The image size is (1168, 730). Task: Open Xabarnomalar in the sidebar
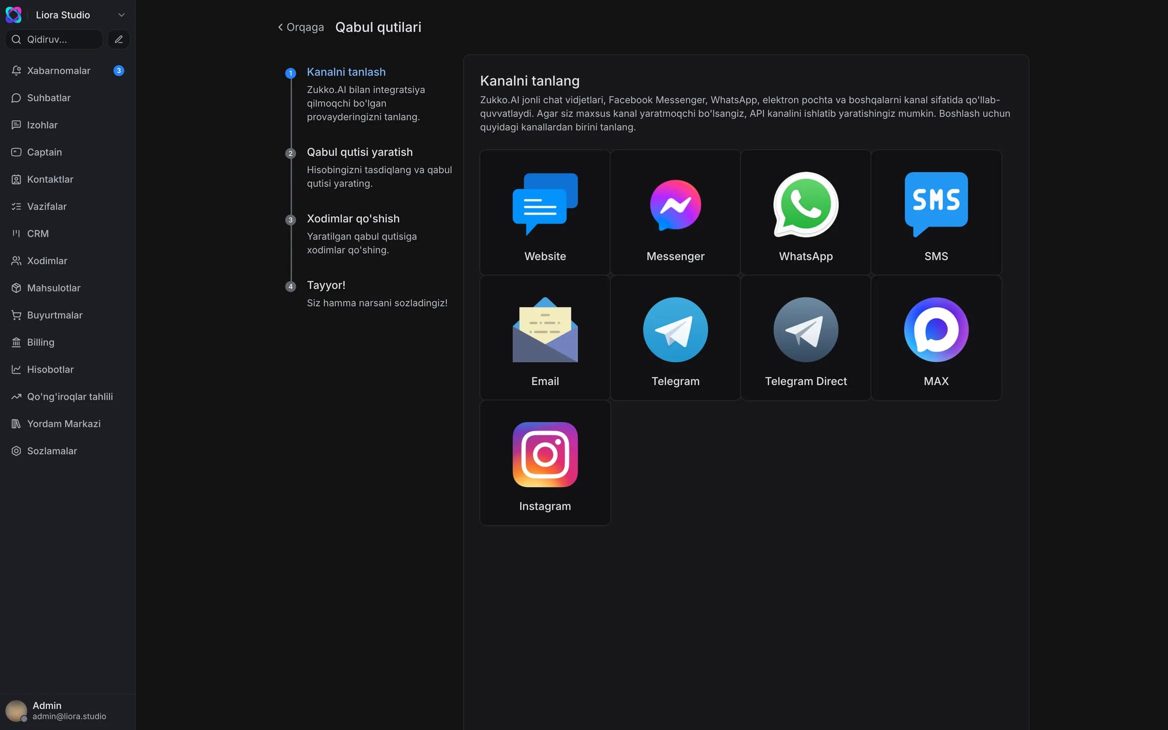[67, 71]
